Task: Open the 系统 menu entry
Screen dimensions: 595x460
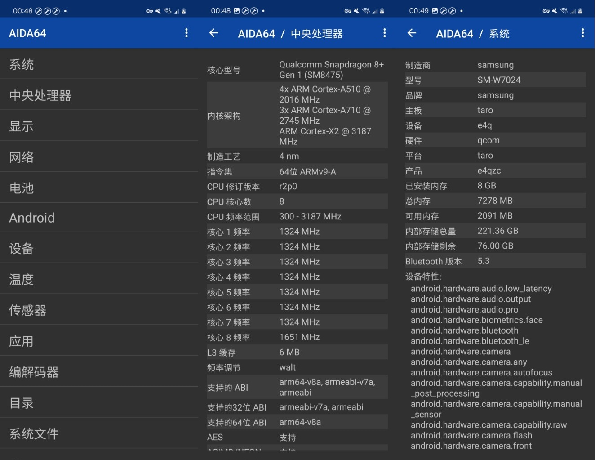Action: tap(99, 64)
